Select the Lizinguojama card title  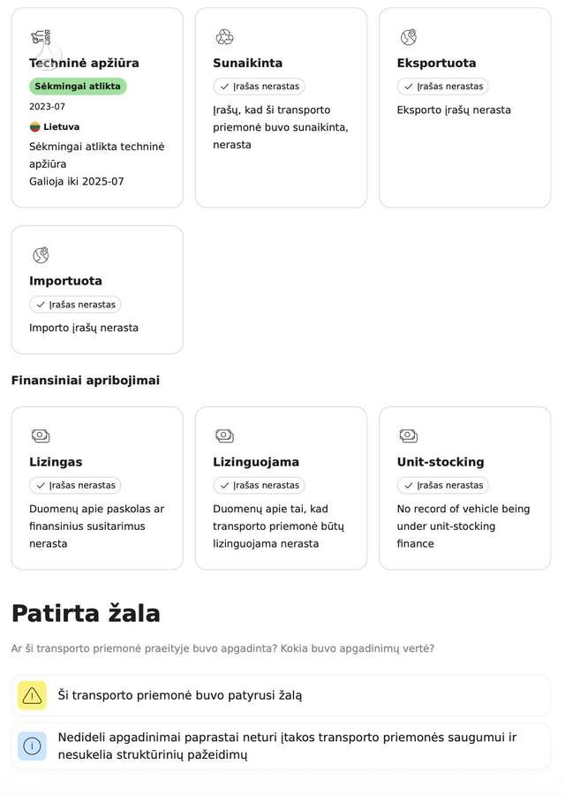(x=256, y=462)
